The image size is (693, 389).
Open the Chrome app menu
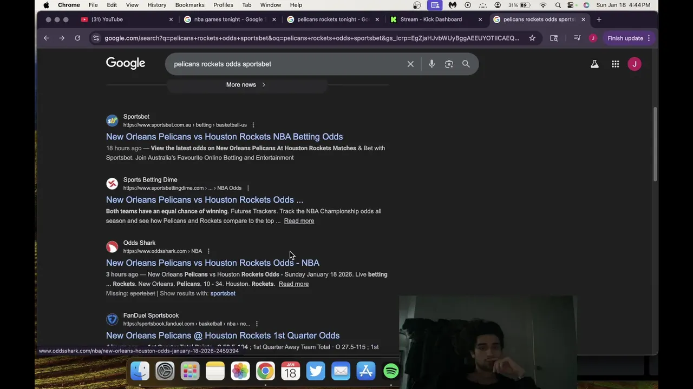pyautogui.click(x=69, y=5)
